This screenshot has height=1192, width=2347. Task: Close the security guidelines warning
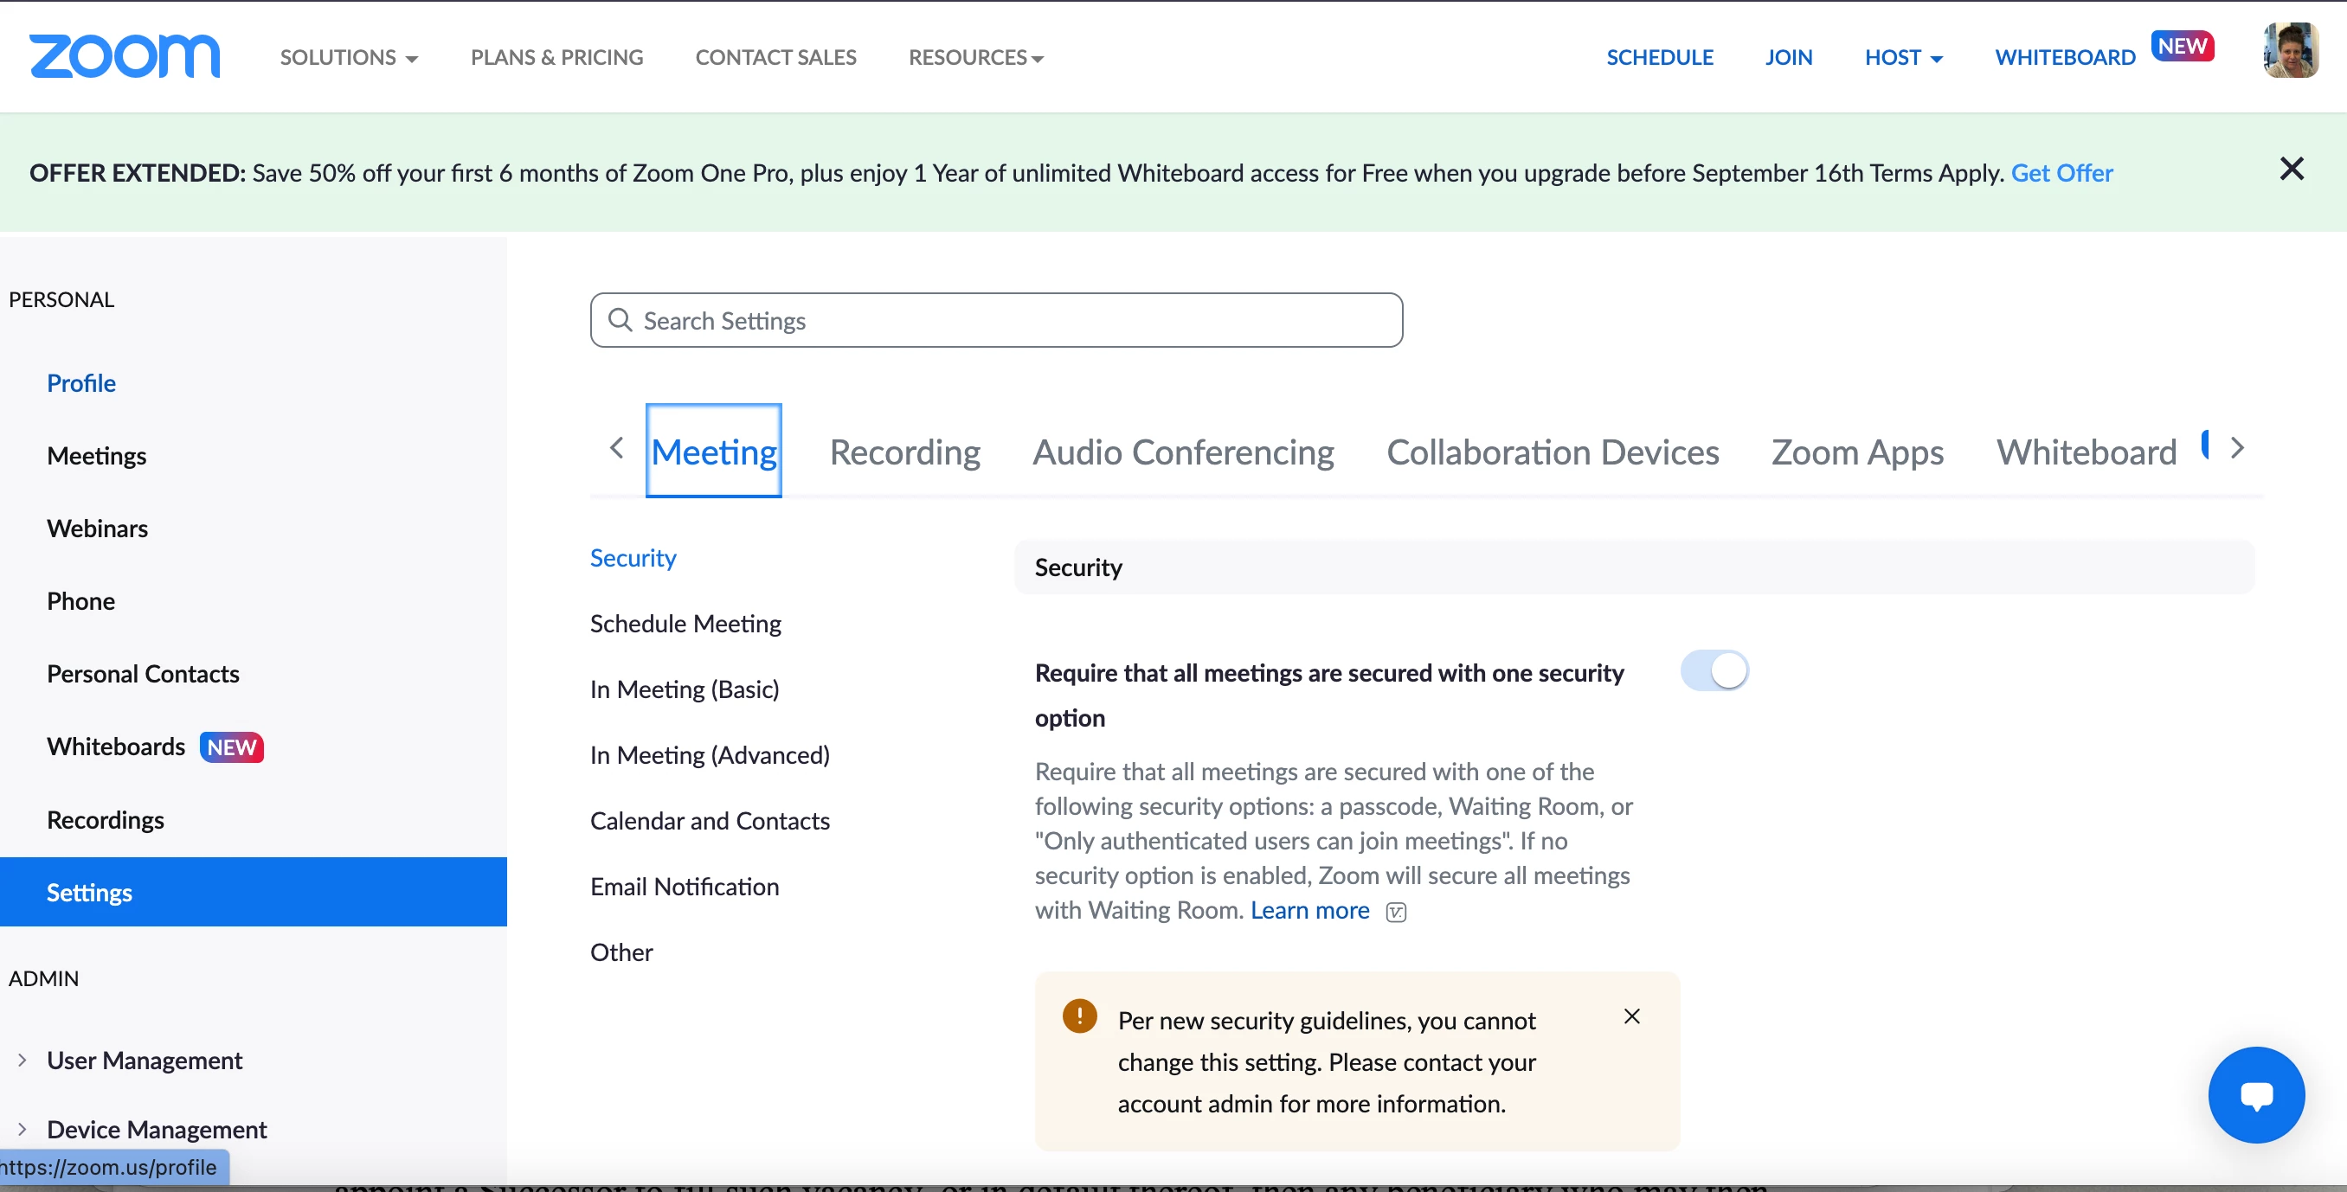(1631, 1016)
